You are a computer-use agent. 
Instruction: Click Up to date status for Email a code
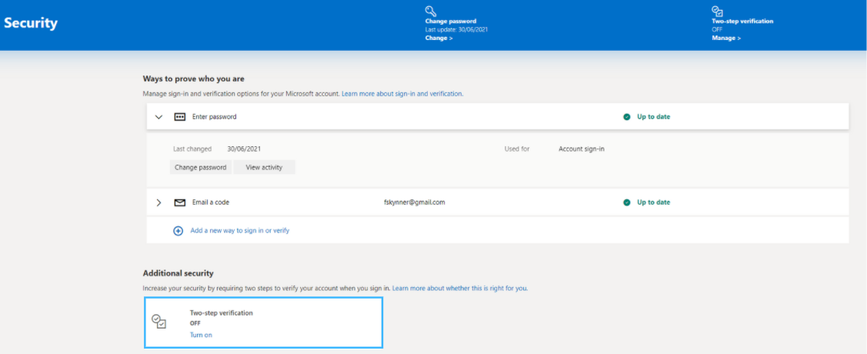[654, 202]
